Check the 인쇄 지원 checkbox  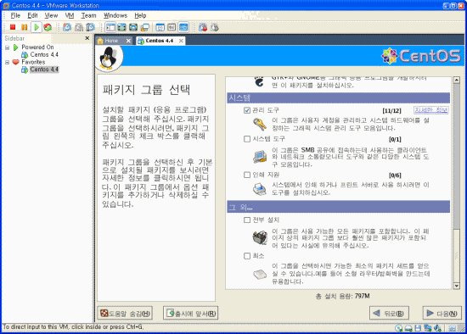(247, 175)
